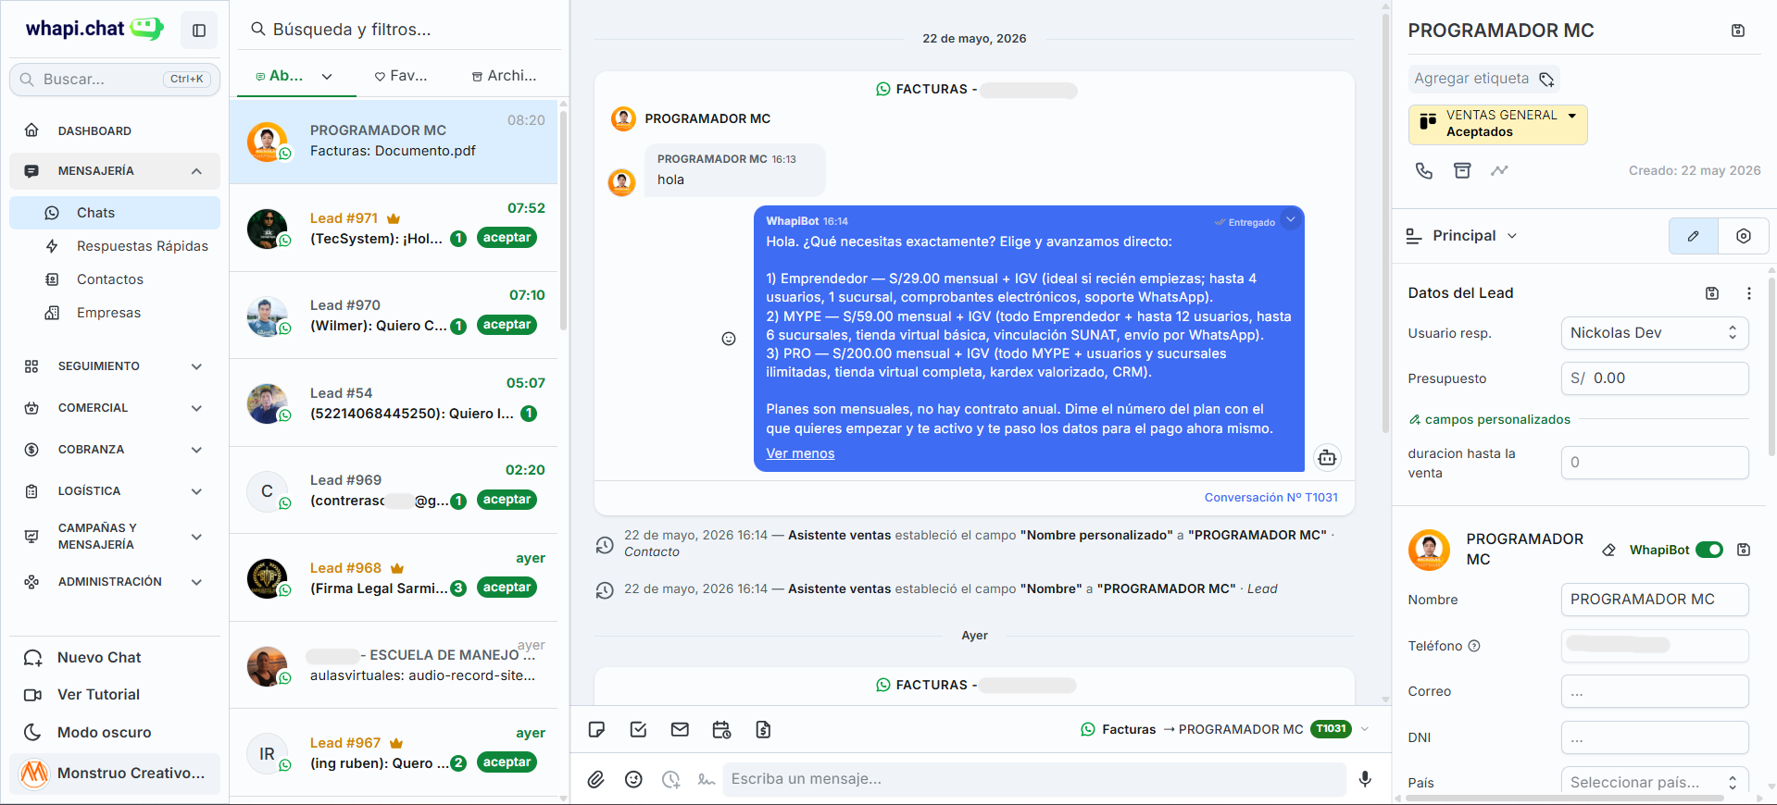
Task: Record a voice message with the microphone
Action: pos(1365,779)
